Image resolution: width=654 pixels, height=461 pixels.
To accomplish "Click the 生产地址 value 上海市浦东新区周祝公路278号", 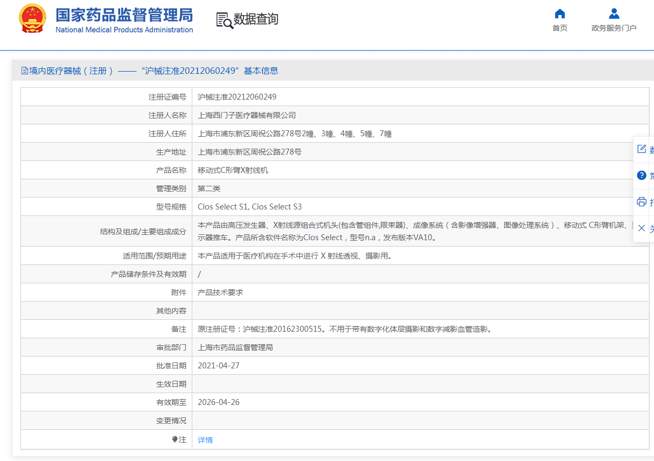I will (x=249, y=152).
